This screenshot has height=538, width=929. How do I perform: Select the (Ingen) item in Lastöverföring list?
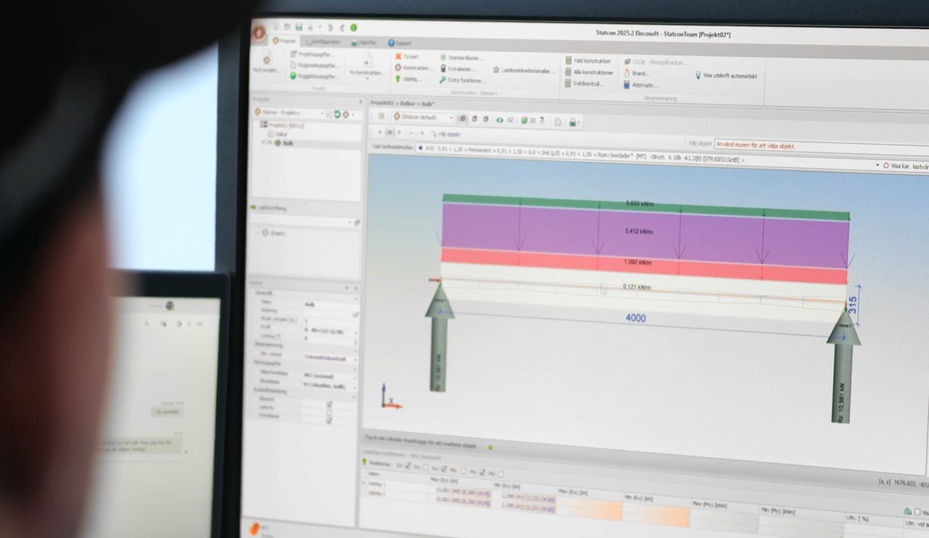273,232
